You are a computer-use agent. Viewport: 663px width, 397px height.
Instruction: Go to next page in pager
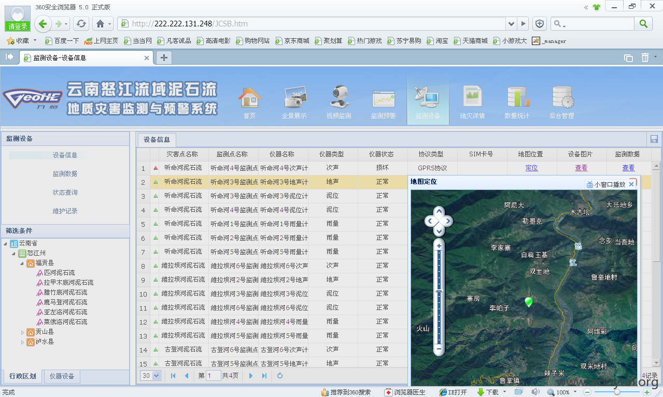tap(251, 376)
